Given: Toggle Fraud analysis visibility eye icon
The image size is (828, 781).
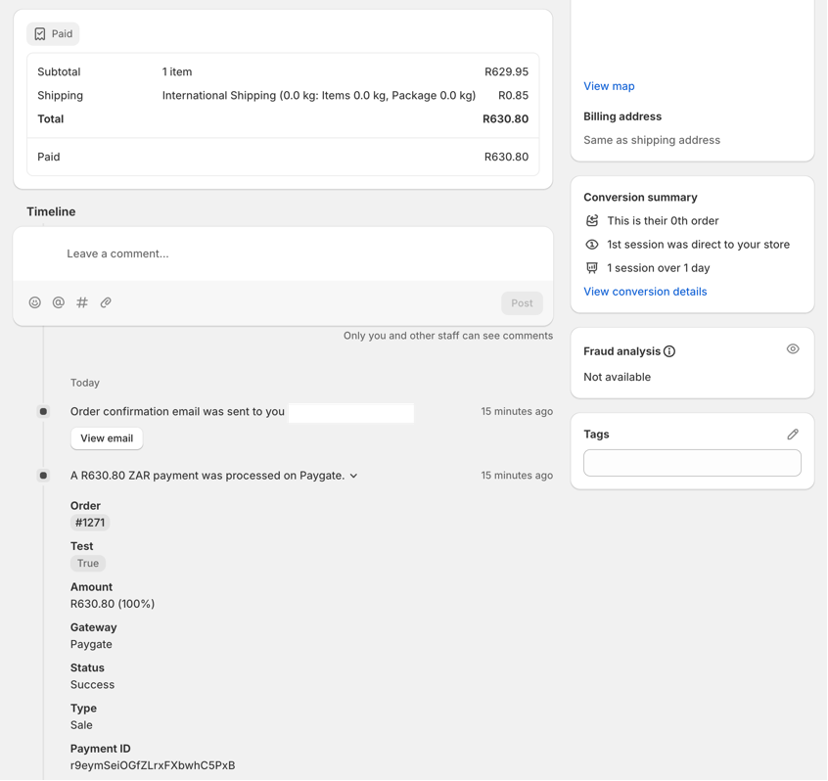Looking at the screenshot, I should coord(793,349).
